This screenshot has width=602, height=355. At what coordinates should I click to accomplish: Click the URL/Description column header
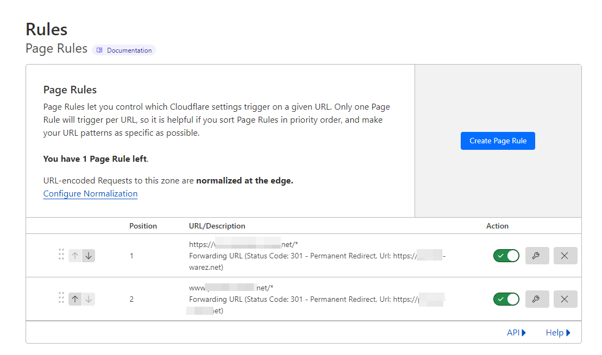[217, 226]
